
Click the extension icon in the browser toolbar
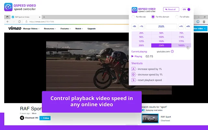[198, 22]
